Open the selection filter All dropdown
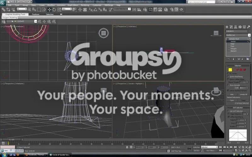The image size is (252, 157). [21, 9]
